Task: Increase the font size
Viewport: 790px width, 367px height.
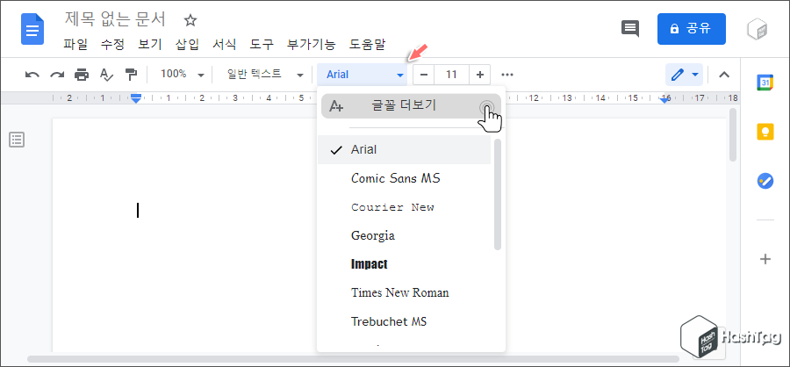Action: click(479, 75)
